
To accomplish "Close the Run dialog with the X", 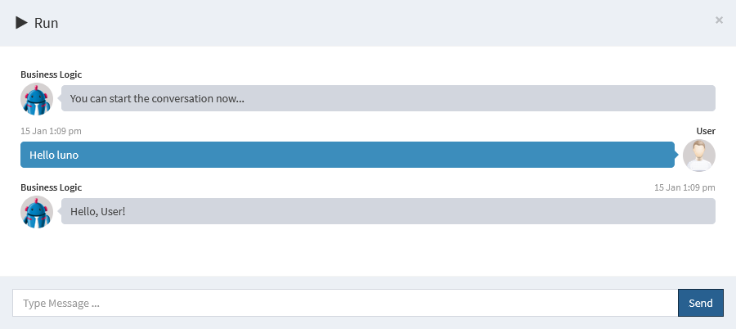I will (x=719, y=20).
